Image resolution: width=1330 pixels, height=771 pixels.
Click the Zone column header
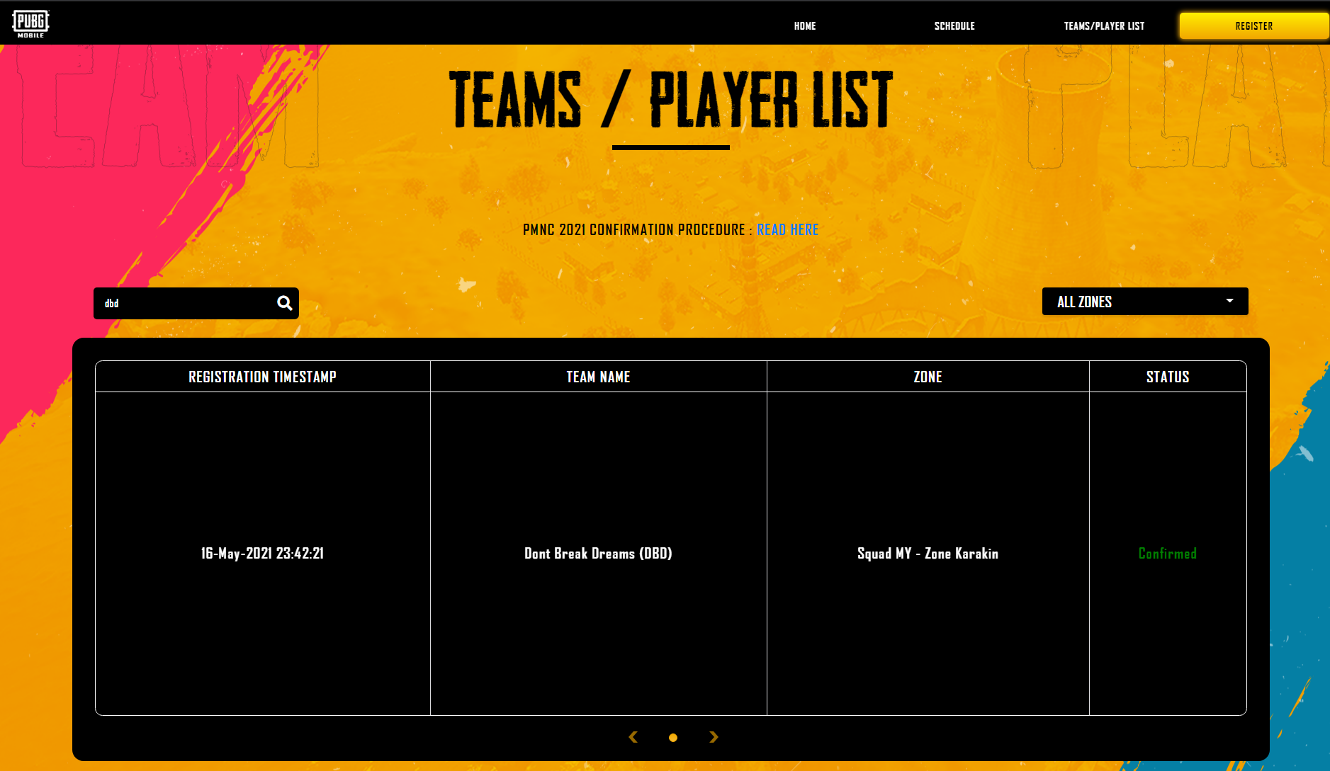click(x=928, y=377)
